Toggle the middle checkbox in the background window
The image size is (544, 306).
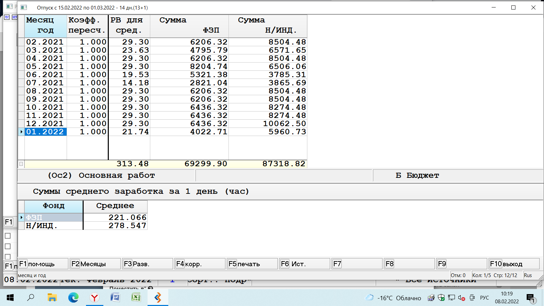click(8, 247)
